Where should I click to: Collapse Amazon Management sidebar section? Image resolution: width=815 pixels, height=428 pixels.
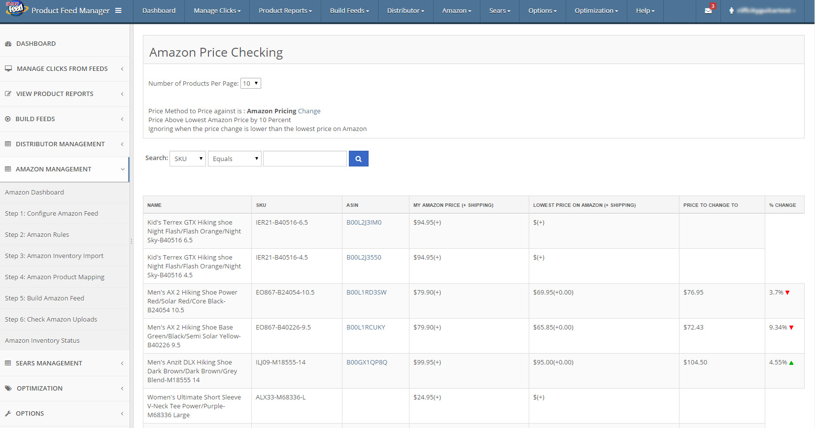pyautogui.click(x=65, y=169)
